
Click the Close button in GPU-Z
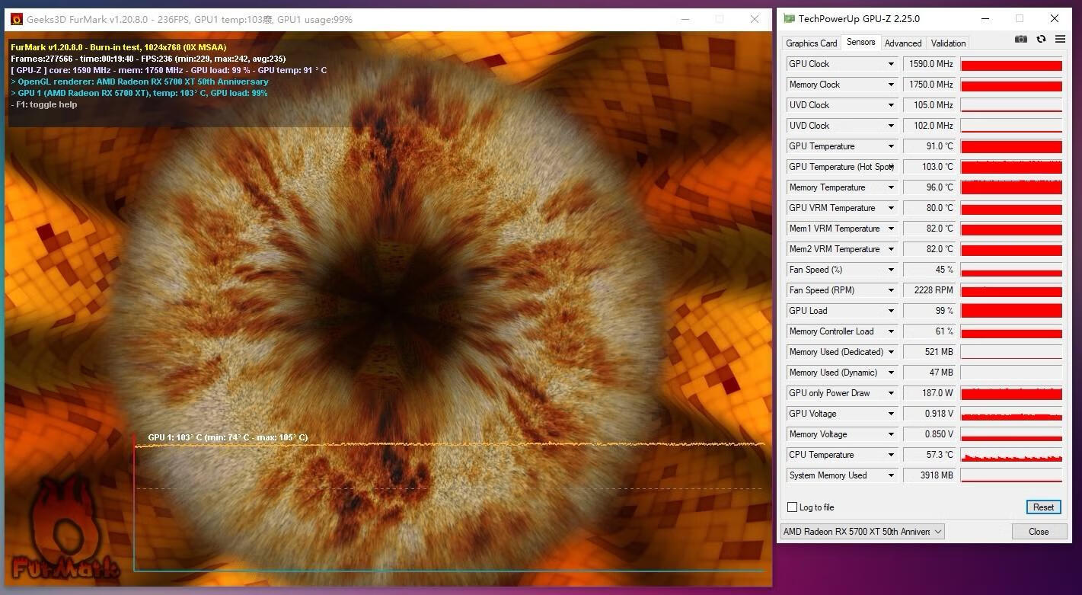pos(1039,532)
